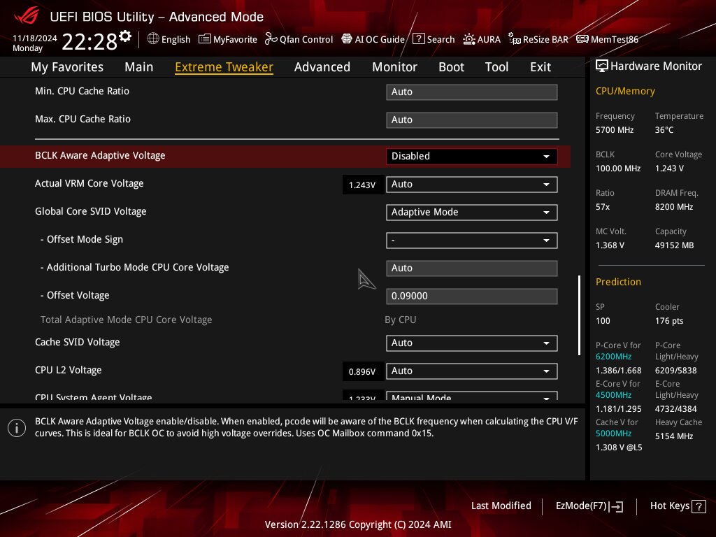The height and width of the screenshot is (537, 716).
Task: Click the Total Adaptive Mode CPU Core Voltage label
Action: pyautogui.click(x=126, y=320)
